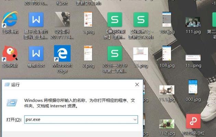Expand the 打开 combo box dropdown arrow
The width and height of the screenshot is (216, 137).
135,120
